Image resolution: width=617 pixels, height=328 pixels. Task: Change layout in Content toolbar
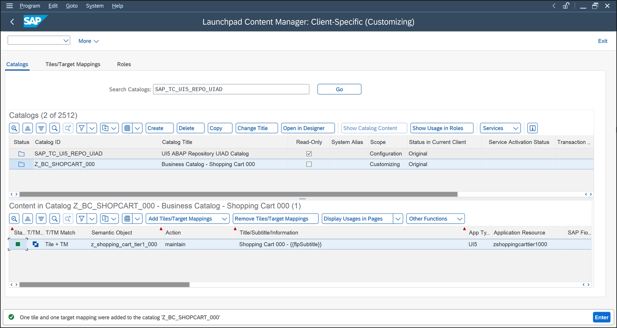[x=127, y=219]
